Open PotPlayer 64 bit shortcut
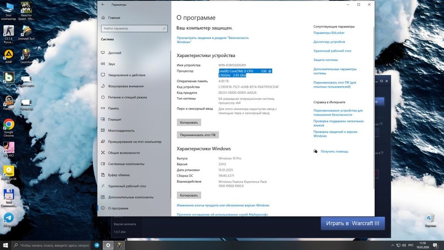Image resolution: width=444 pixels, height=250 pixels. point(8,175)
